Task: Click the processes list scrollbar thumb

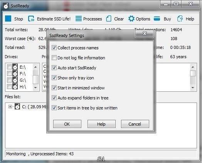Action: pyautogui.click(x=193, y=73)
